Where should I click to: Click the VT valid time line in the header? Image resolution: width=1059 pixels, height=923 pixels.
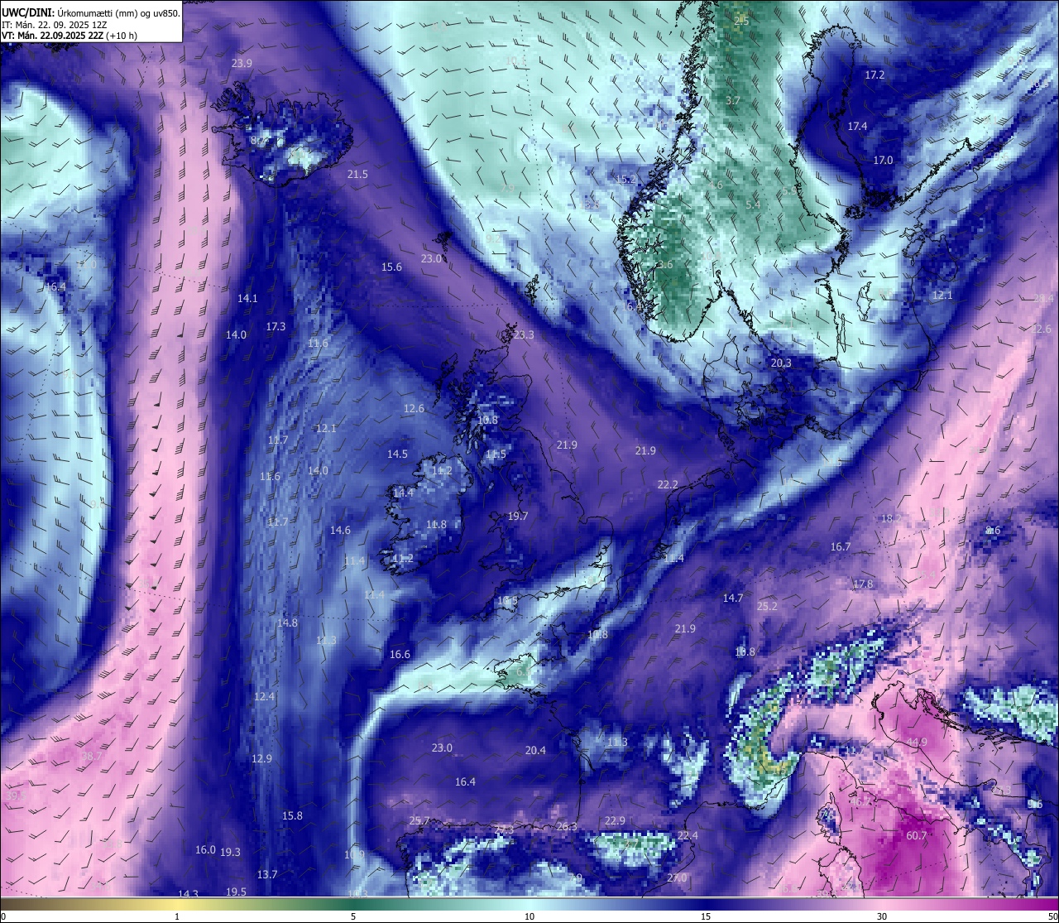[69, 36]
